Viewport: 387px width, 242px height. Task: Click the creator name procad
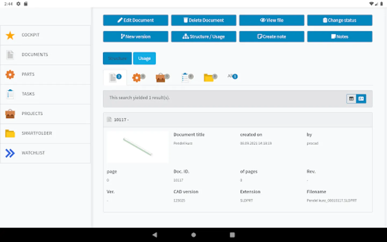[312, 143]
